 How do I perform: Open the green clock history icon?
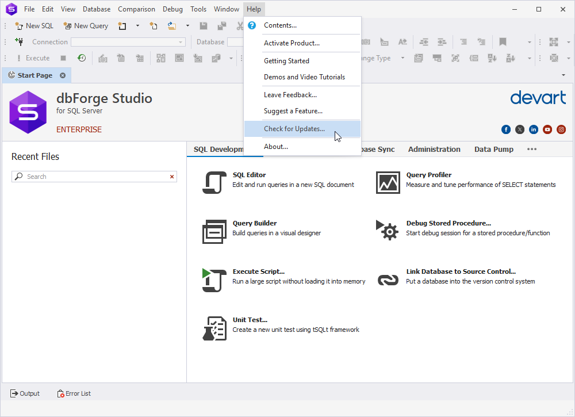click(x=82, y=58)
